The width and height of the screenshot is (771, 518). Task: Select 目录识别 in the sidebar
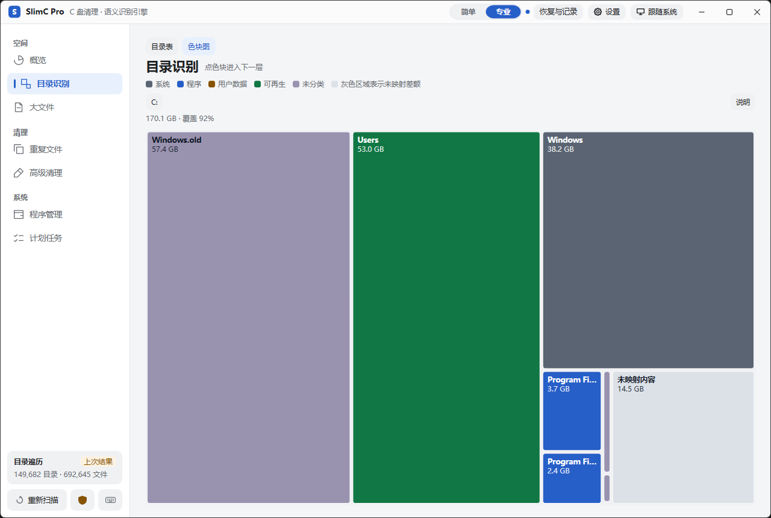(x=64, y=84)
